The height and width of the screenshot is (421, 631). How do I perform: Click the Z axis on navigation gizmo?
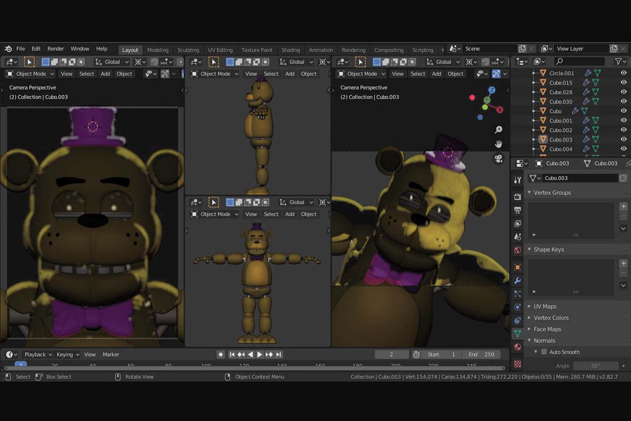tap(492, 90)
